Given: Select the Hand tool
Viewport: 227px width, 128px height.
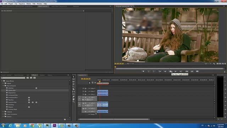Looking at the screenshot, I should pyautogui.click(x=73, y=99).
